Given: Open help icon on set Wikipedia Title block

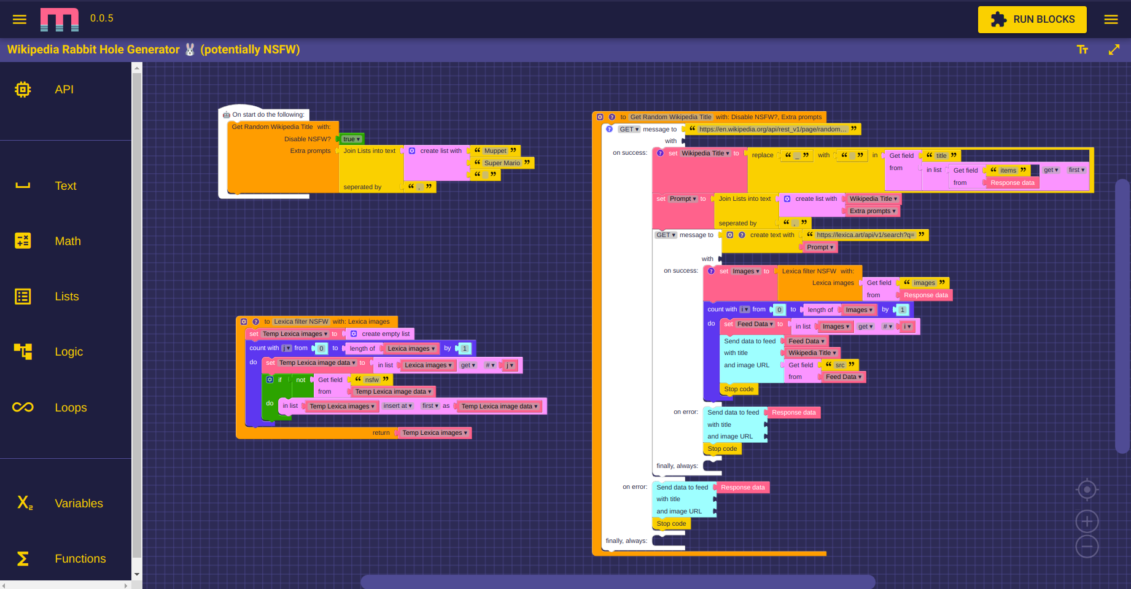Looking at the screenshot, I should tap(660, 153).
